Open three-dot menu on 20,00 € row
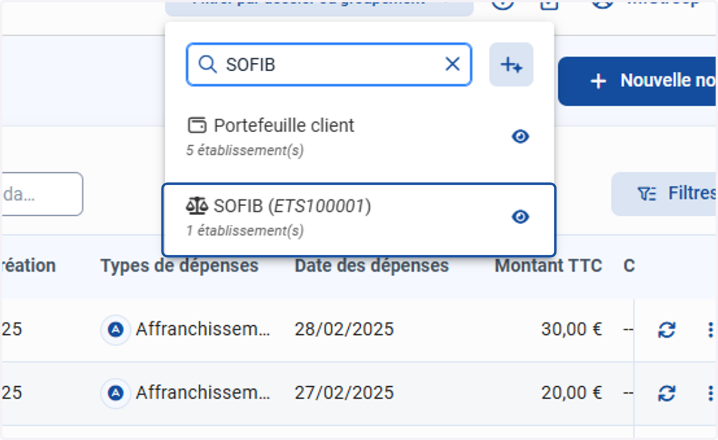This screenshot has height=440, width=718. coord(710,393)
